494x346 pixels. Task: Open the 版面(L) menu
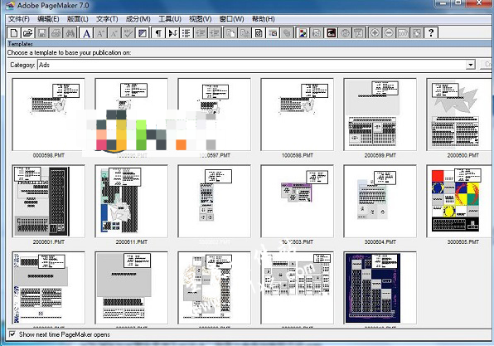(x=78, y=19)
